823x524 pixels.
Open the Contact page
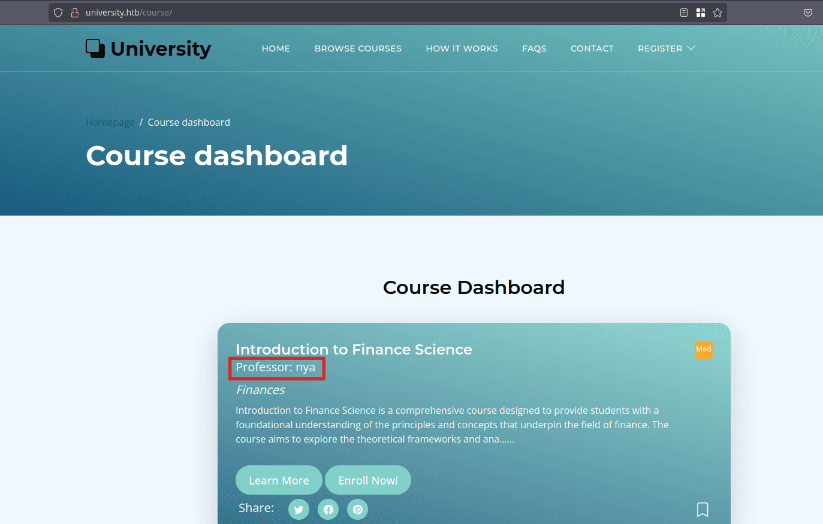click(592, 49)
